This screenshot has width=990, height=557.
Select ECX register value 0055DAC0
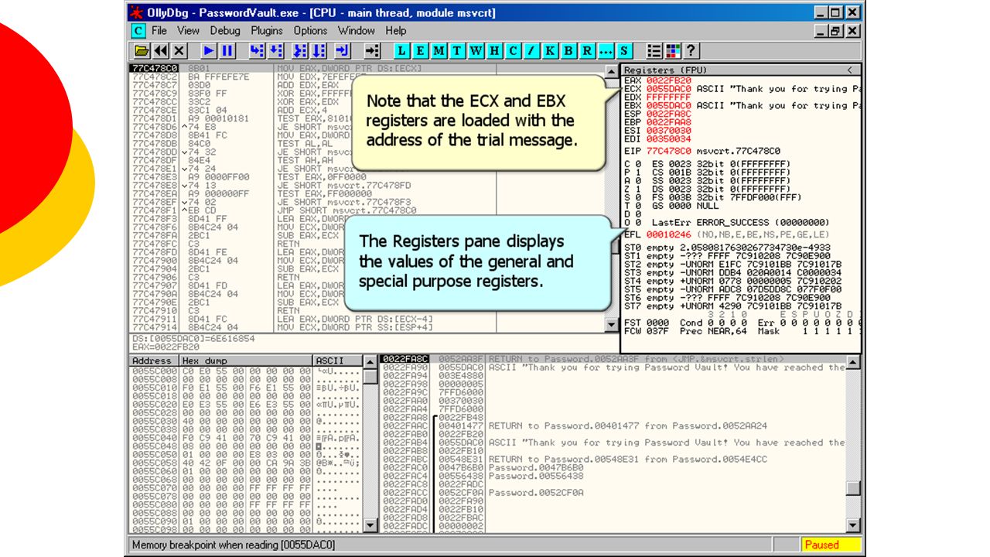click(669, 89)
